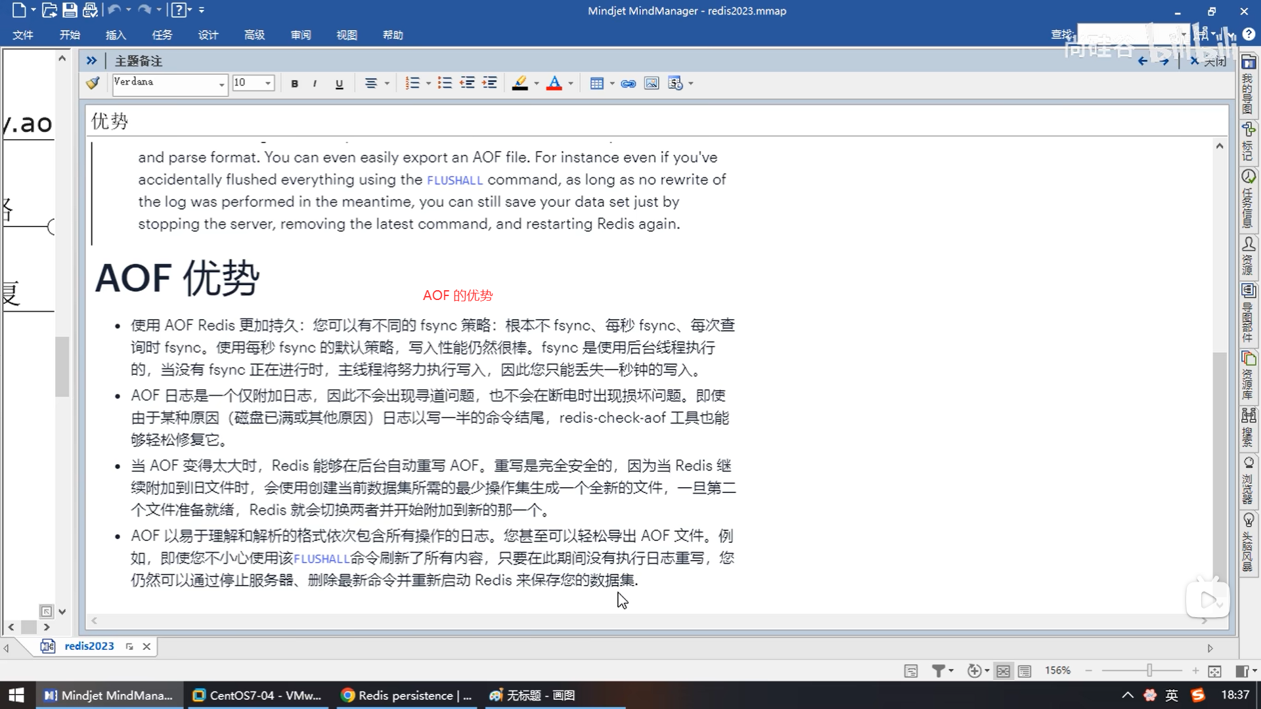Apply numbered list to notes
Viewport: 1261px width, 709px height.
pos(412,83)
